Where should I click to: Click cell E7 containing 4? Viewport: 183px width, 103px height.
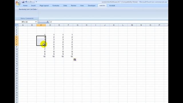coord(59,42)
